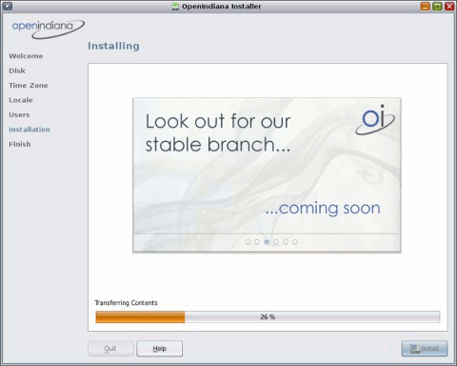
Task: Close the OpenIndiana Installer window
Action: [449, 6]
